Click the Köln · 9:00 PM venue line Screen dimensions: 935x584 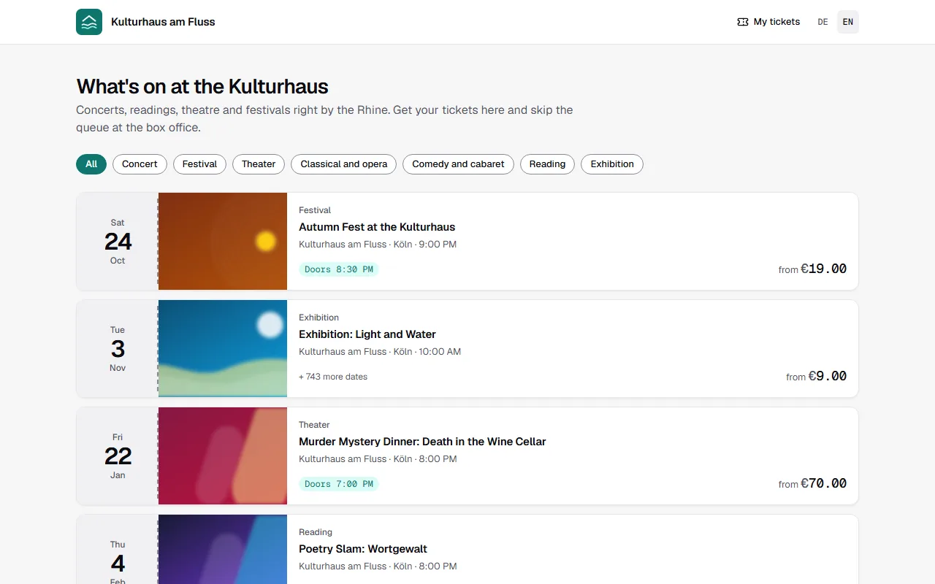click(378, 245)
